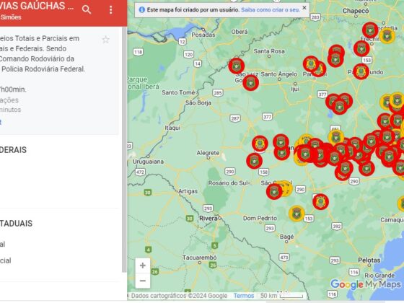This screenshot has height=303, width=404.
Task: Click the red marker near Chapecó
Action: (370, 30)
